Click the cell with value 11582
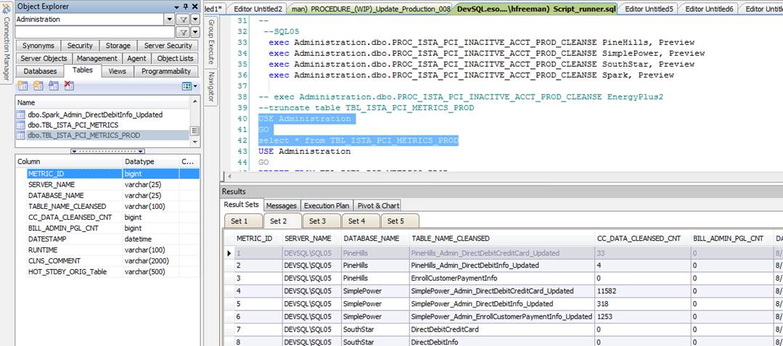 641,291
